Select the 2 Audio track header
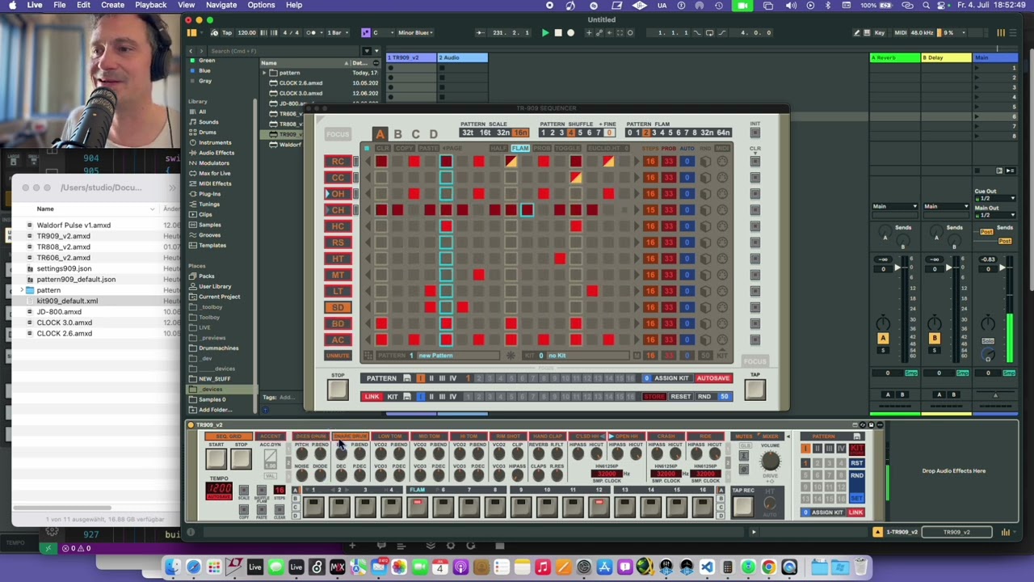 [x=462, y=57]
